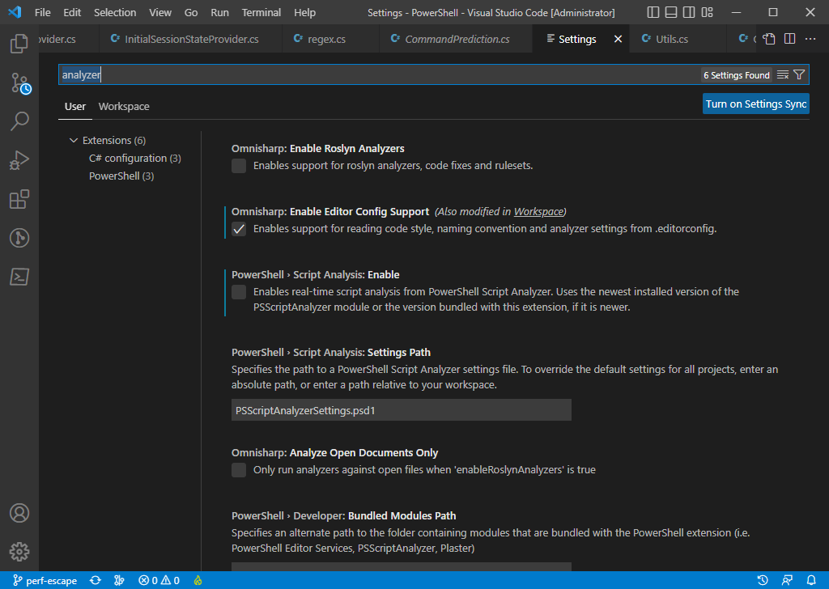Viewport: 829px width, 589px height.
Task: Synchronize changes in status bar
Action: click(96, 580)
